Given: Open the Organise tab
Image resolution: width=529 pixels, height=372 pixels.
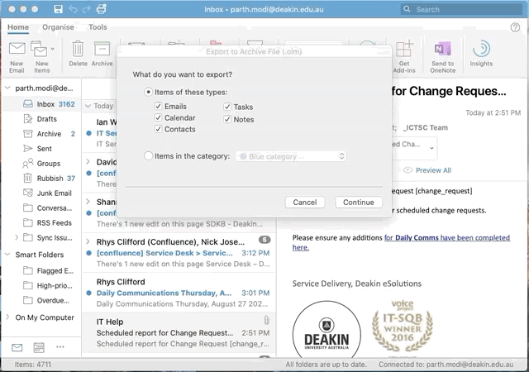Looking at the screenshot, I should click(x=58, y=27).
